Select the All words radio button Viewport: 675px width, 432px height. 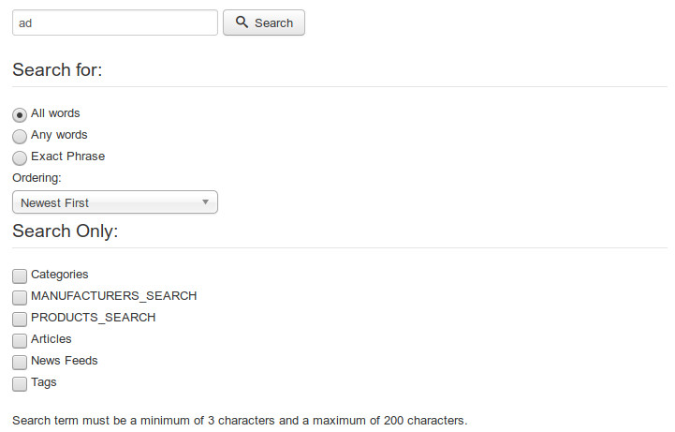point(20,115)
